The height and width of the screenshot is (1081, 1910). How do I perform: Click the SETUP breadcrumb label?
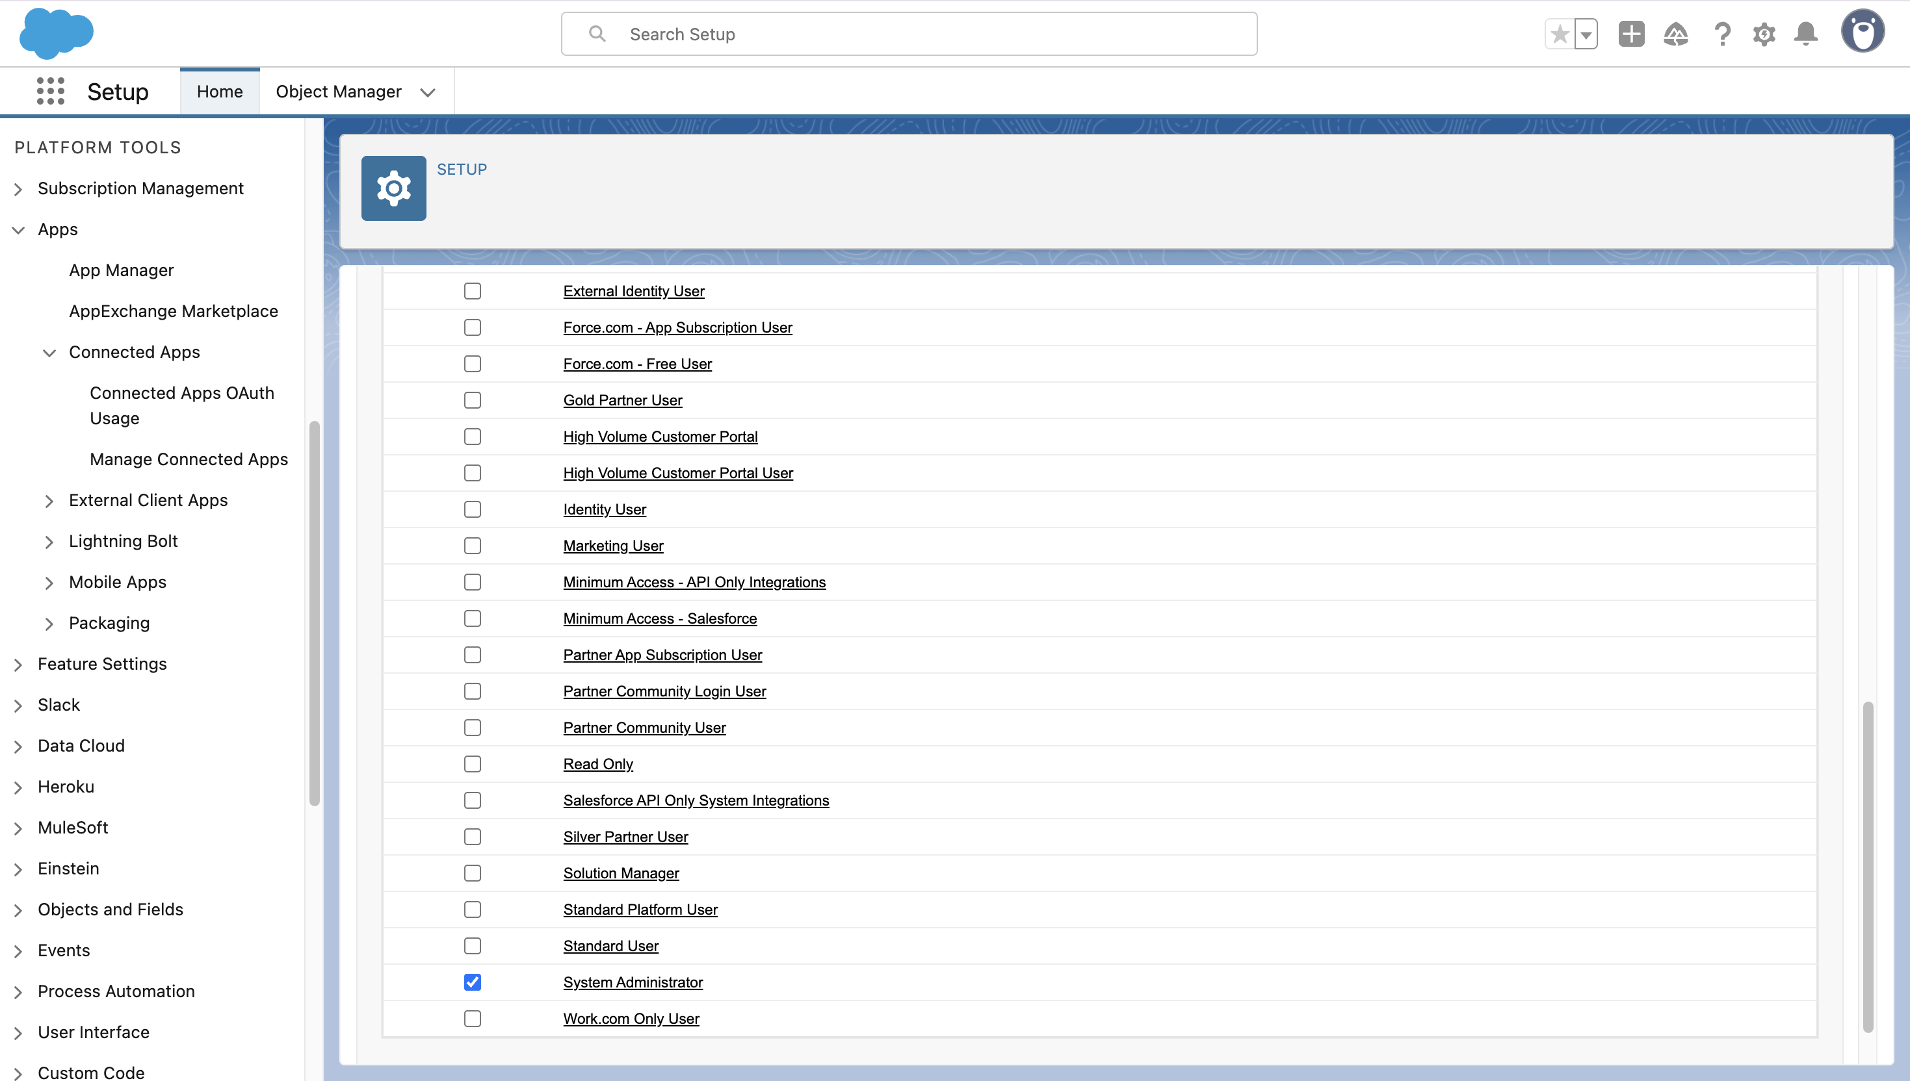click(462, 170)
